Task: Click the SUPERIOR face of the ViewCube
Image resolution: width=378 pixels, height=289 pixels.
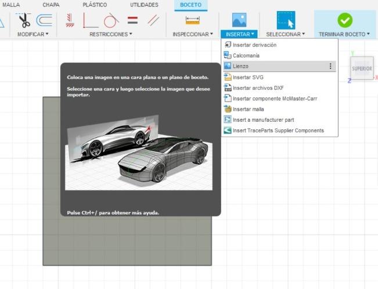Action: (362, 68)
